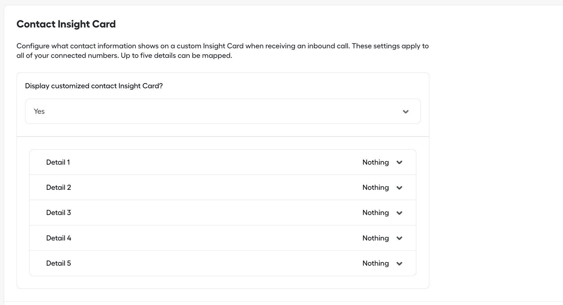Click the "Detail 3" row label
563x305 pixels.
[x=59, y=213]
